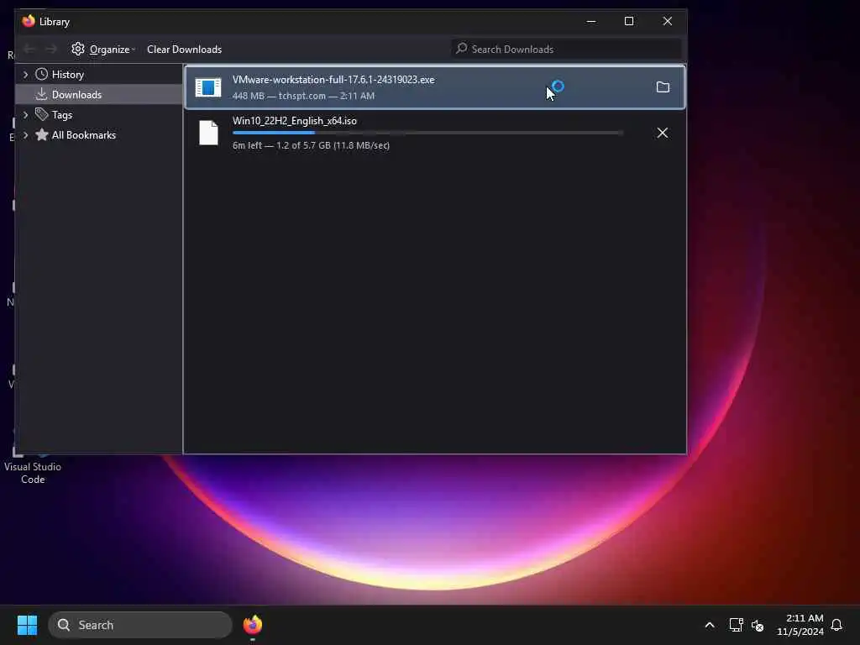Select Win10_22H2_English_x64.iso file name
860x645 pixels.
tap(295, 121)
